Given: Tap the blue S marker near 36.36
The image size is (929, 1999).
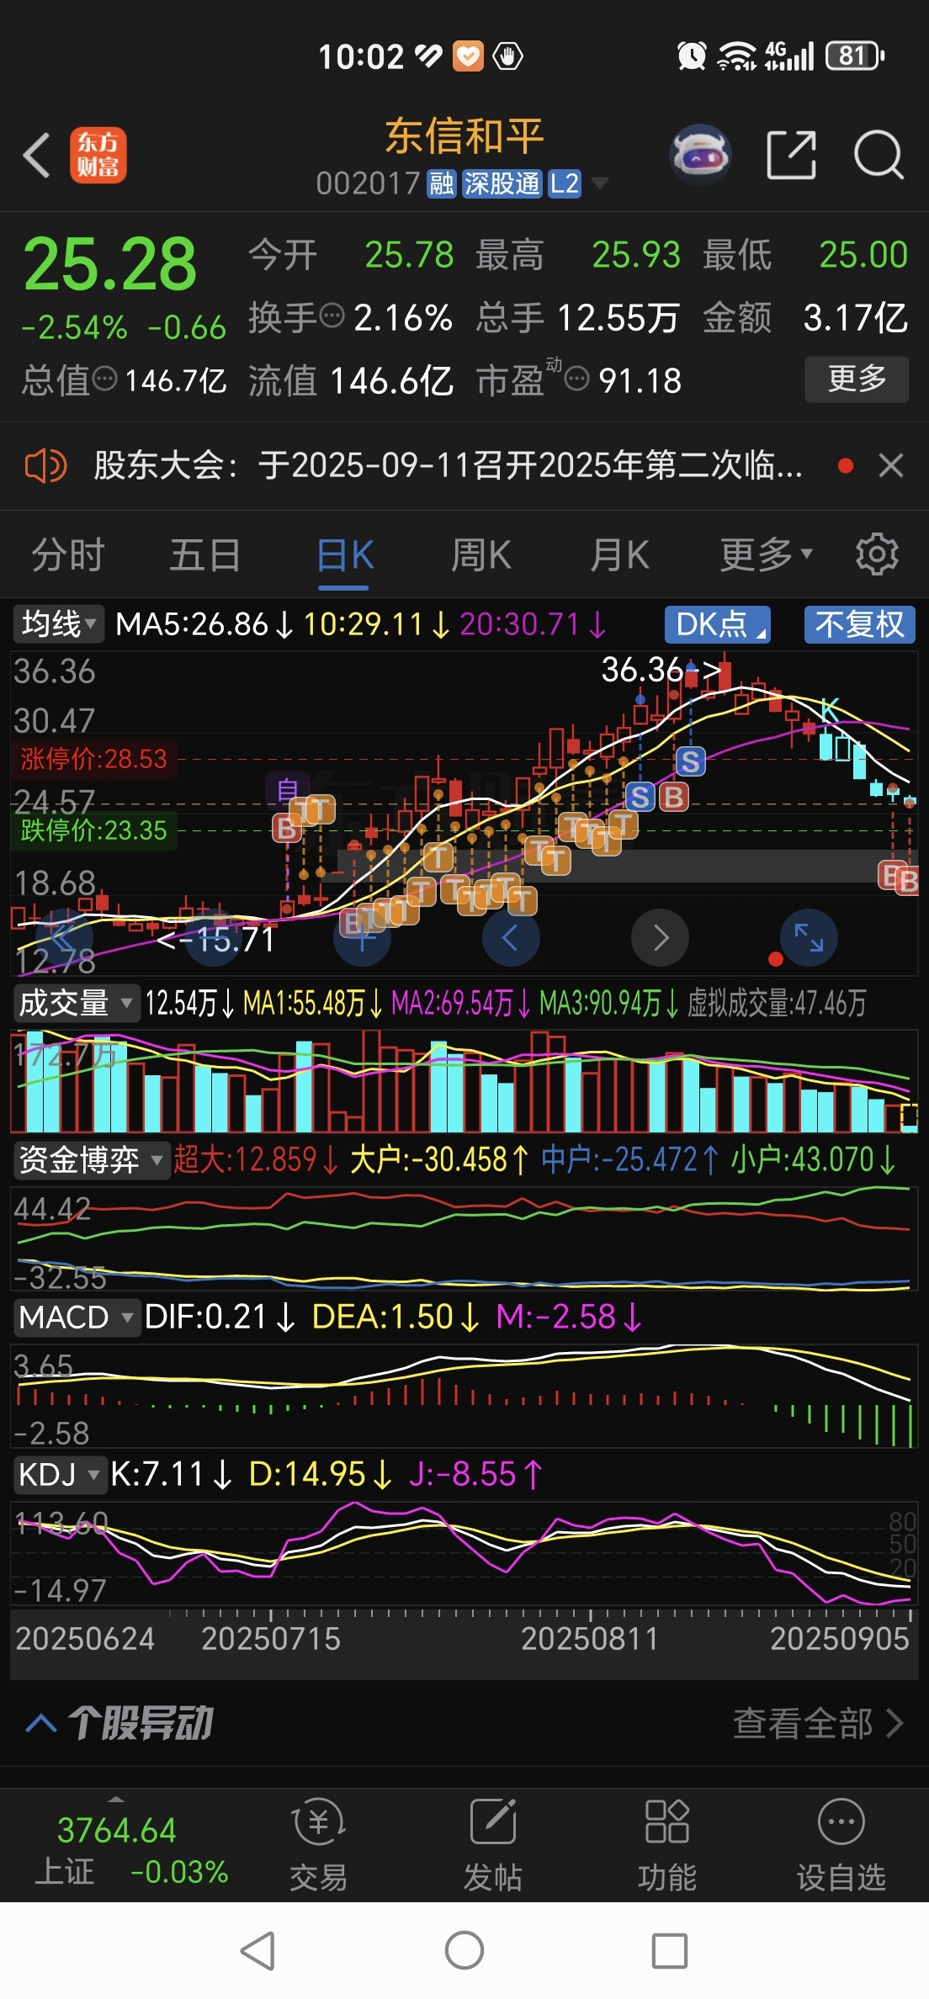Looking at the screenshot, I should (x=691, y=761).
